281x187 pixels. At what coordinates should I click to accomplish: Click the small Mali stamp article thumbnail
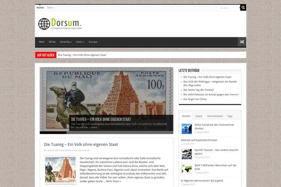pos(60,170)
